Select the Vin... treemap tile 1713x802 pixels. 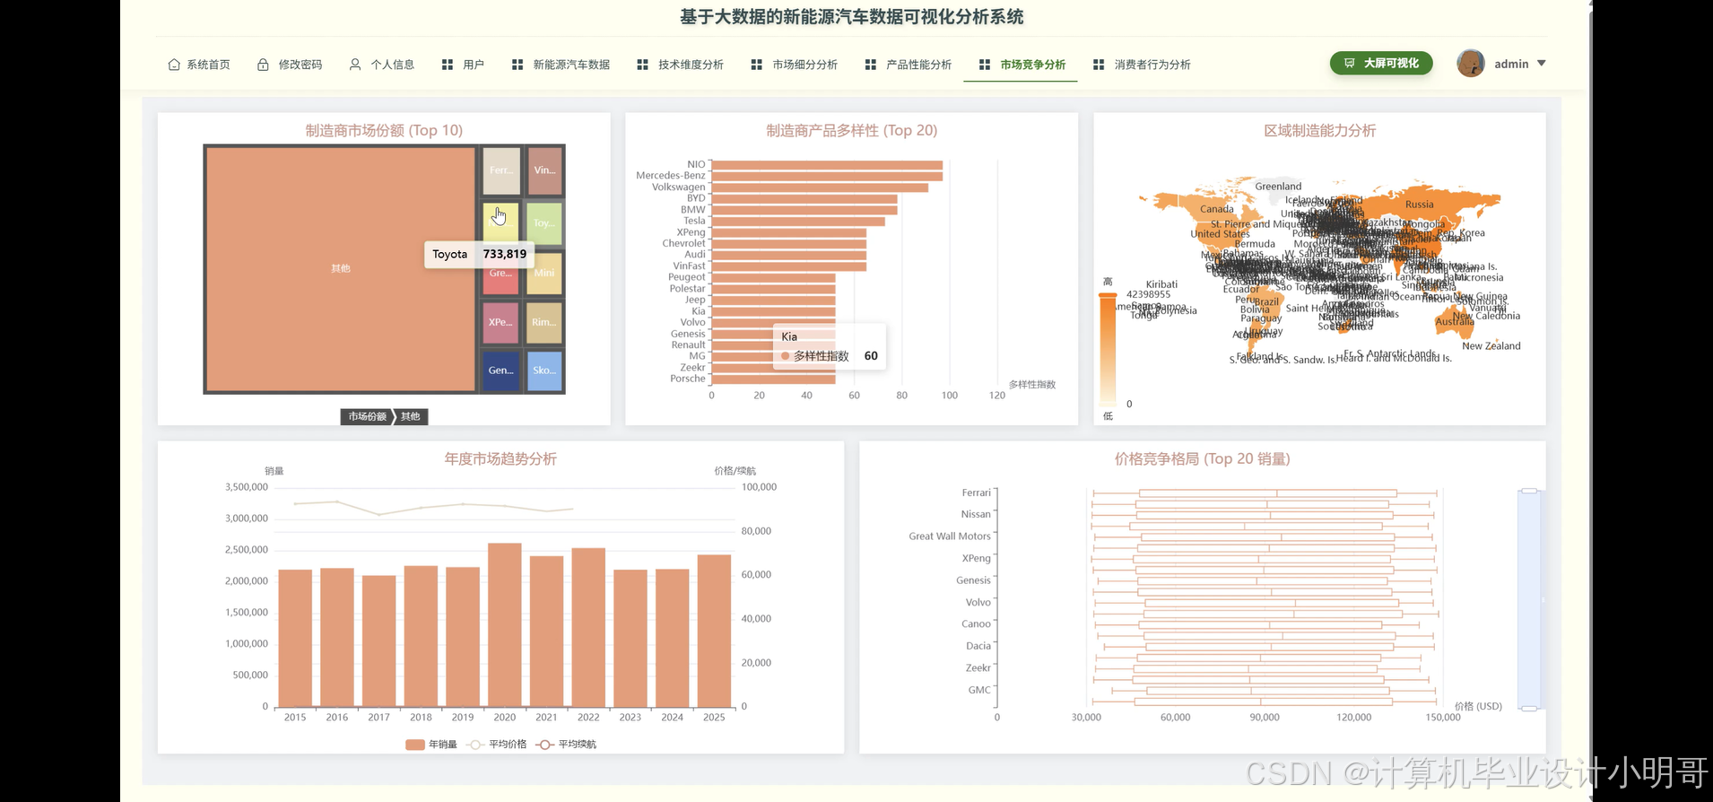pos(544,170)
